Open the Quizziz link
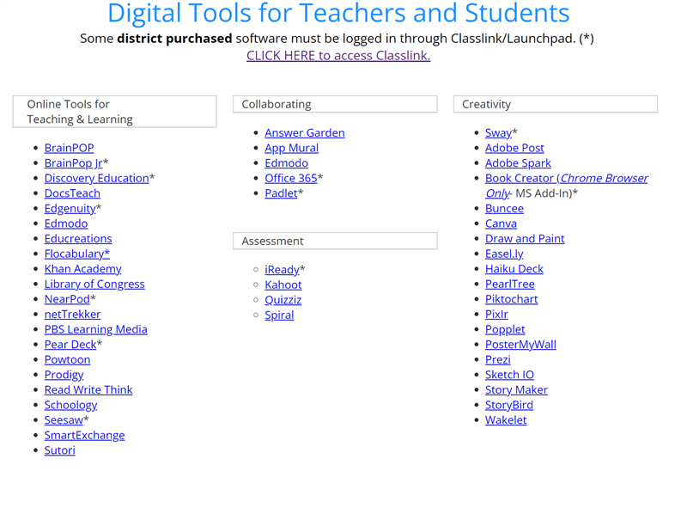 [x=283, y=300]
